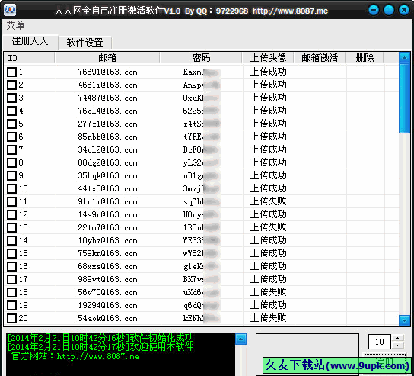The image size is (414, 376).
Task: Select the checkbox for row 14
Action: coord(11,240)
